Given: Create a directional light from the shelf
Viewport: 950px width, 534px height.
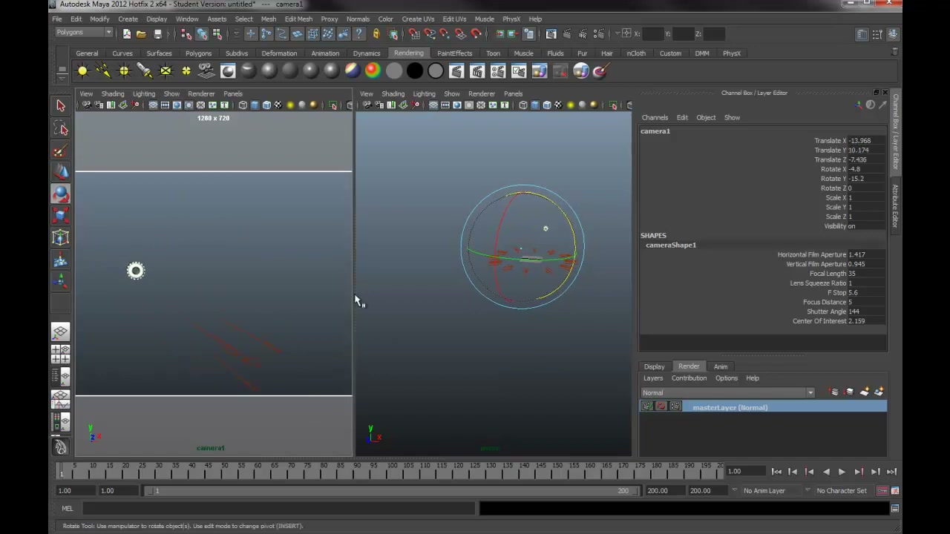Looking at the screenshot, I should (103, 71).
